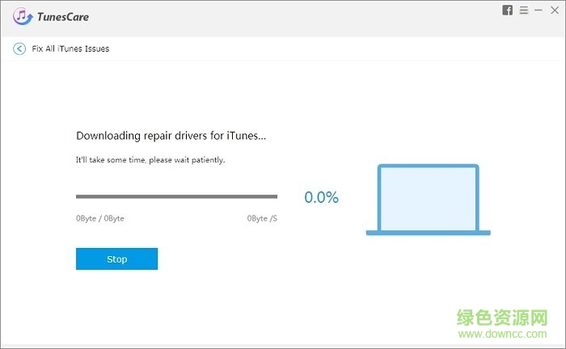Screen dimensions: 566x349
Task: Stop the driver download
Action: coord(116,259)
